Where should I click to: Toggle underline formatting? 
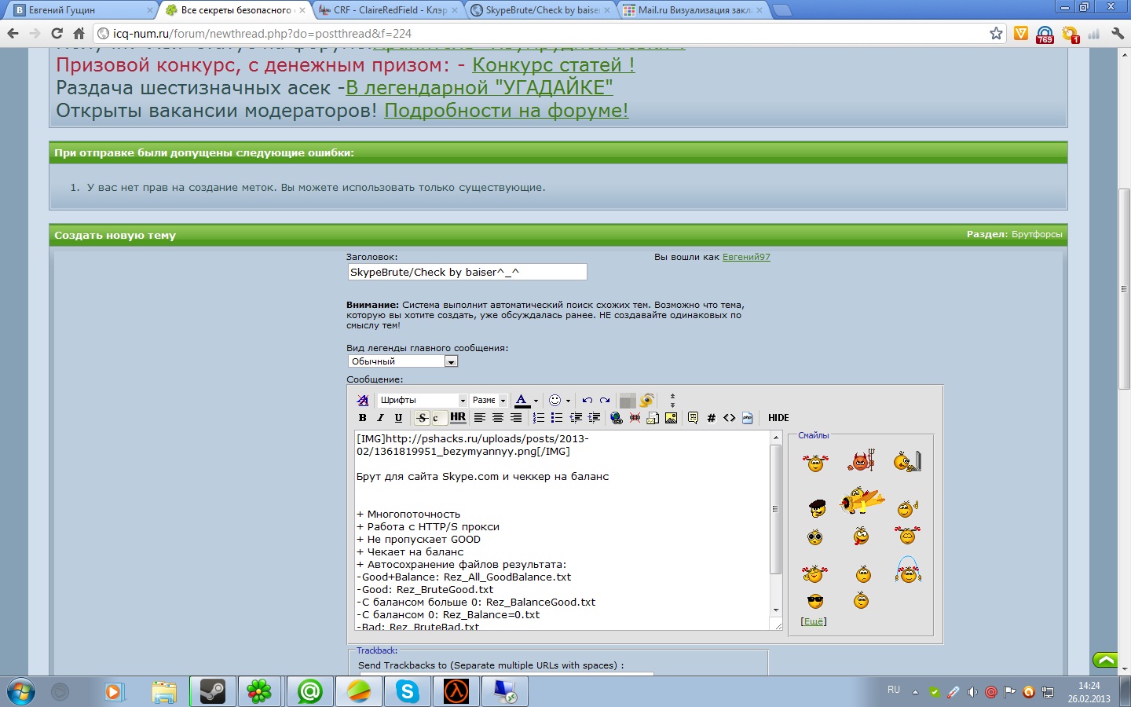(398, 418)
